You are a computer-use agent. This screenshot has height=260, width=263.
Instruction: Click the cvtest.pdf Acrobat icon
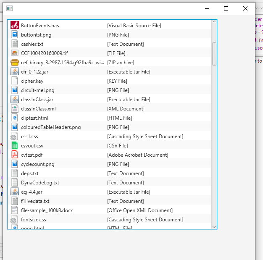click(x=14, y=155)
